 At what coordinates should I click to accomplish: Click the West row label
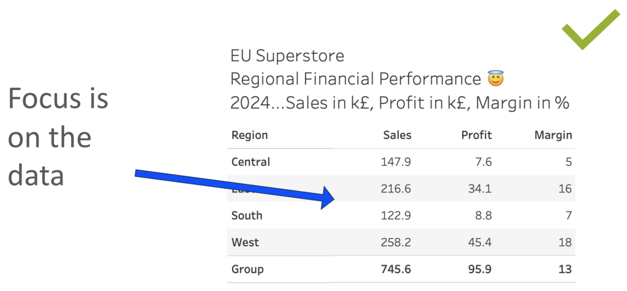pos(245,243)
